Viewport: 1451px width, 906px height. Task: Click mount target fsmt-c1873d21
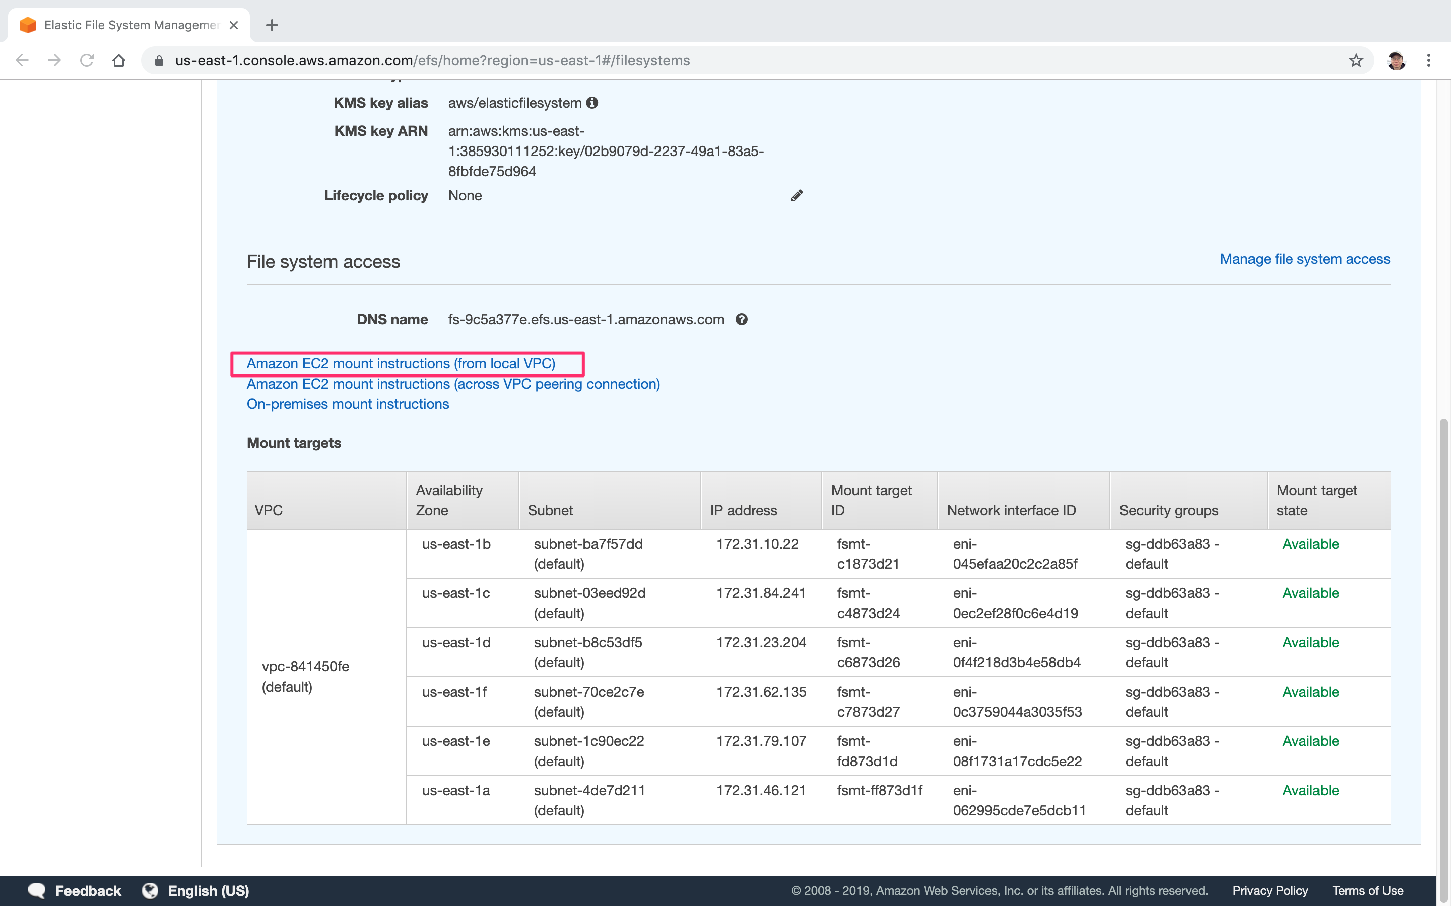(x=868, y=554)
